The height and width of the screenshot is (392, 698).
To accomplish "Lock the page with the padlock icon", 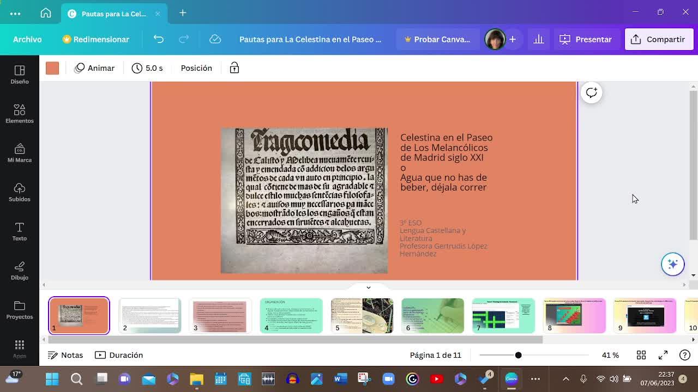I will [234, 68].
